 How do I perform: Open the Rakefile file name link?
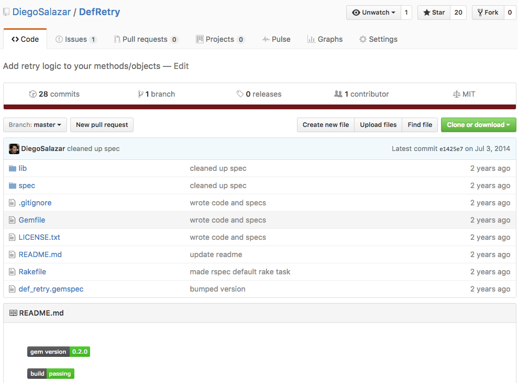[x=32, y=272]
